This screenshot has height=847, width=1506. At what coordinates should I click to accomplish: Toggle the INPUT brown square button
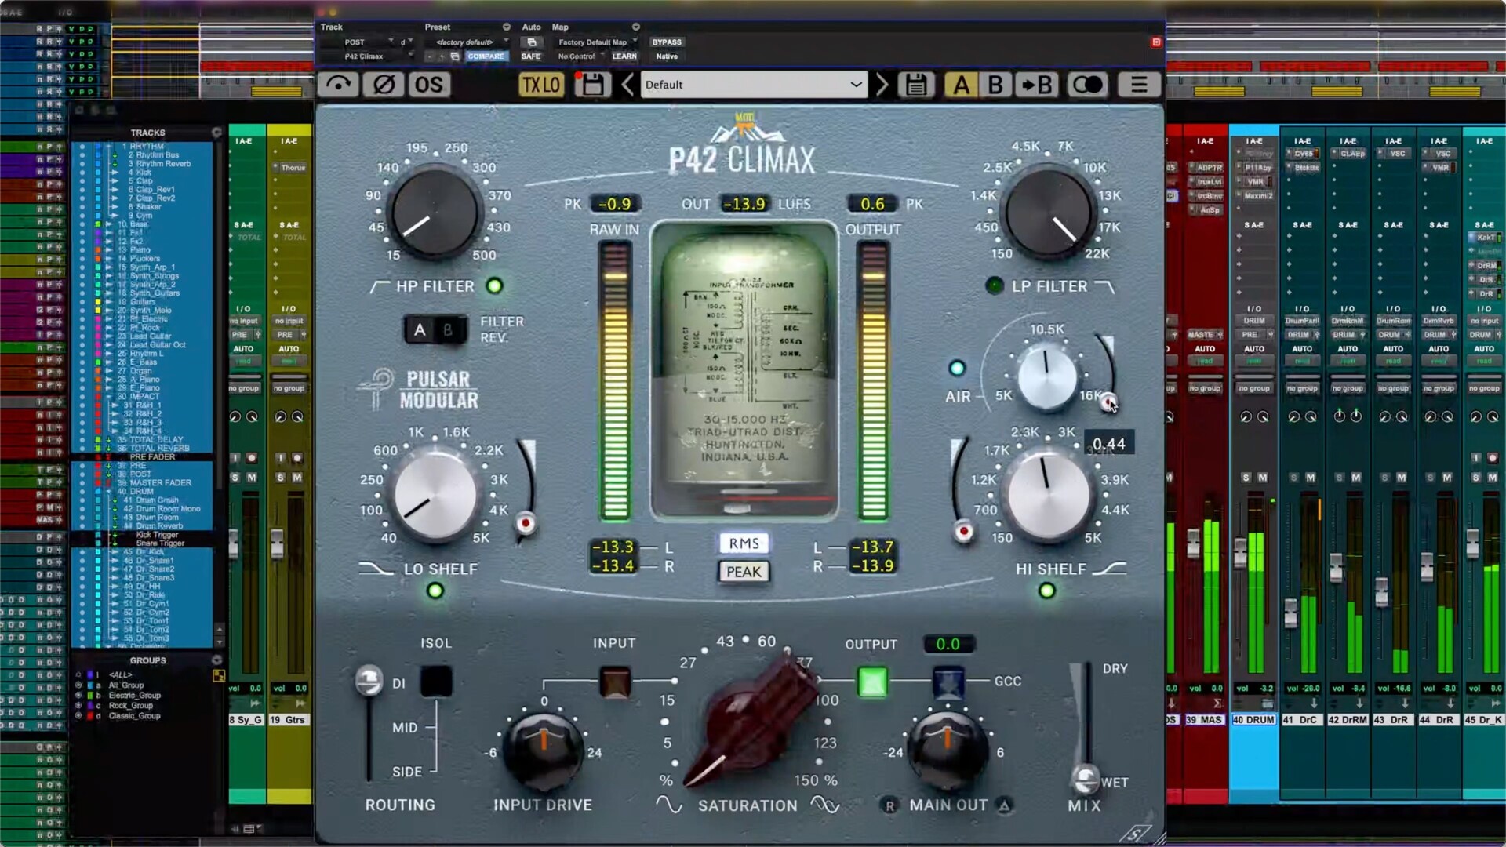(614, 682)
